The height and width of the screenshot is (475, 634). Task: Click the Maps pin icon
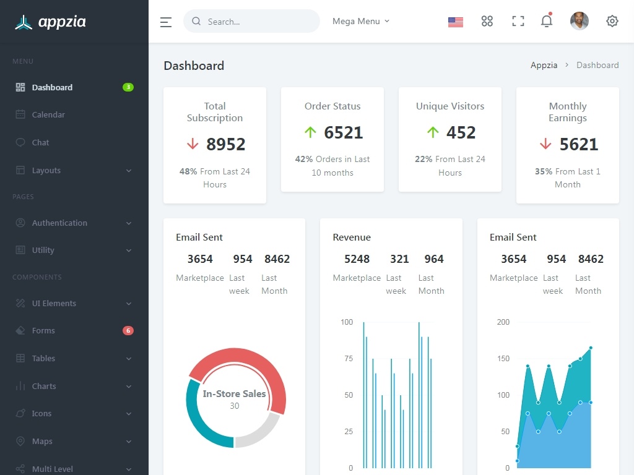20,441
